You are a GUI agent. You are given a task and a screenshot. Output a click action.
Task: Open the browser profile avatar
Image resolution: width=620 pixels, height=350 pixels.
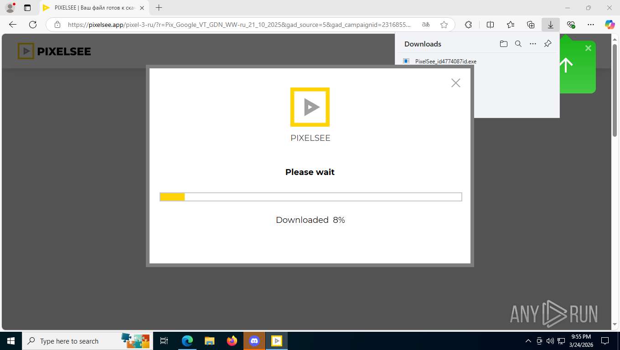[x=10, y=8]
